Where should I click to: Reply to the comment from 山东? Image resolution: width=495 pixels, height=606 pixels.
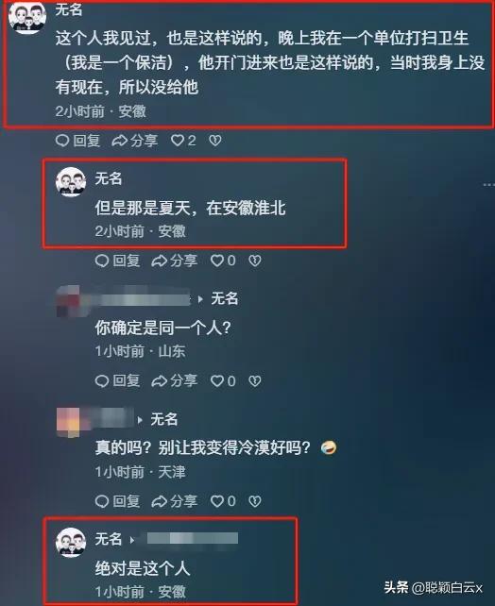117,381
